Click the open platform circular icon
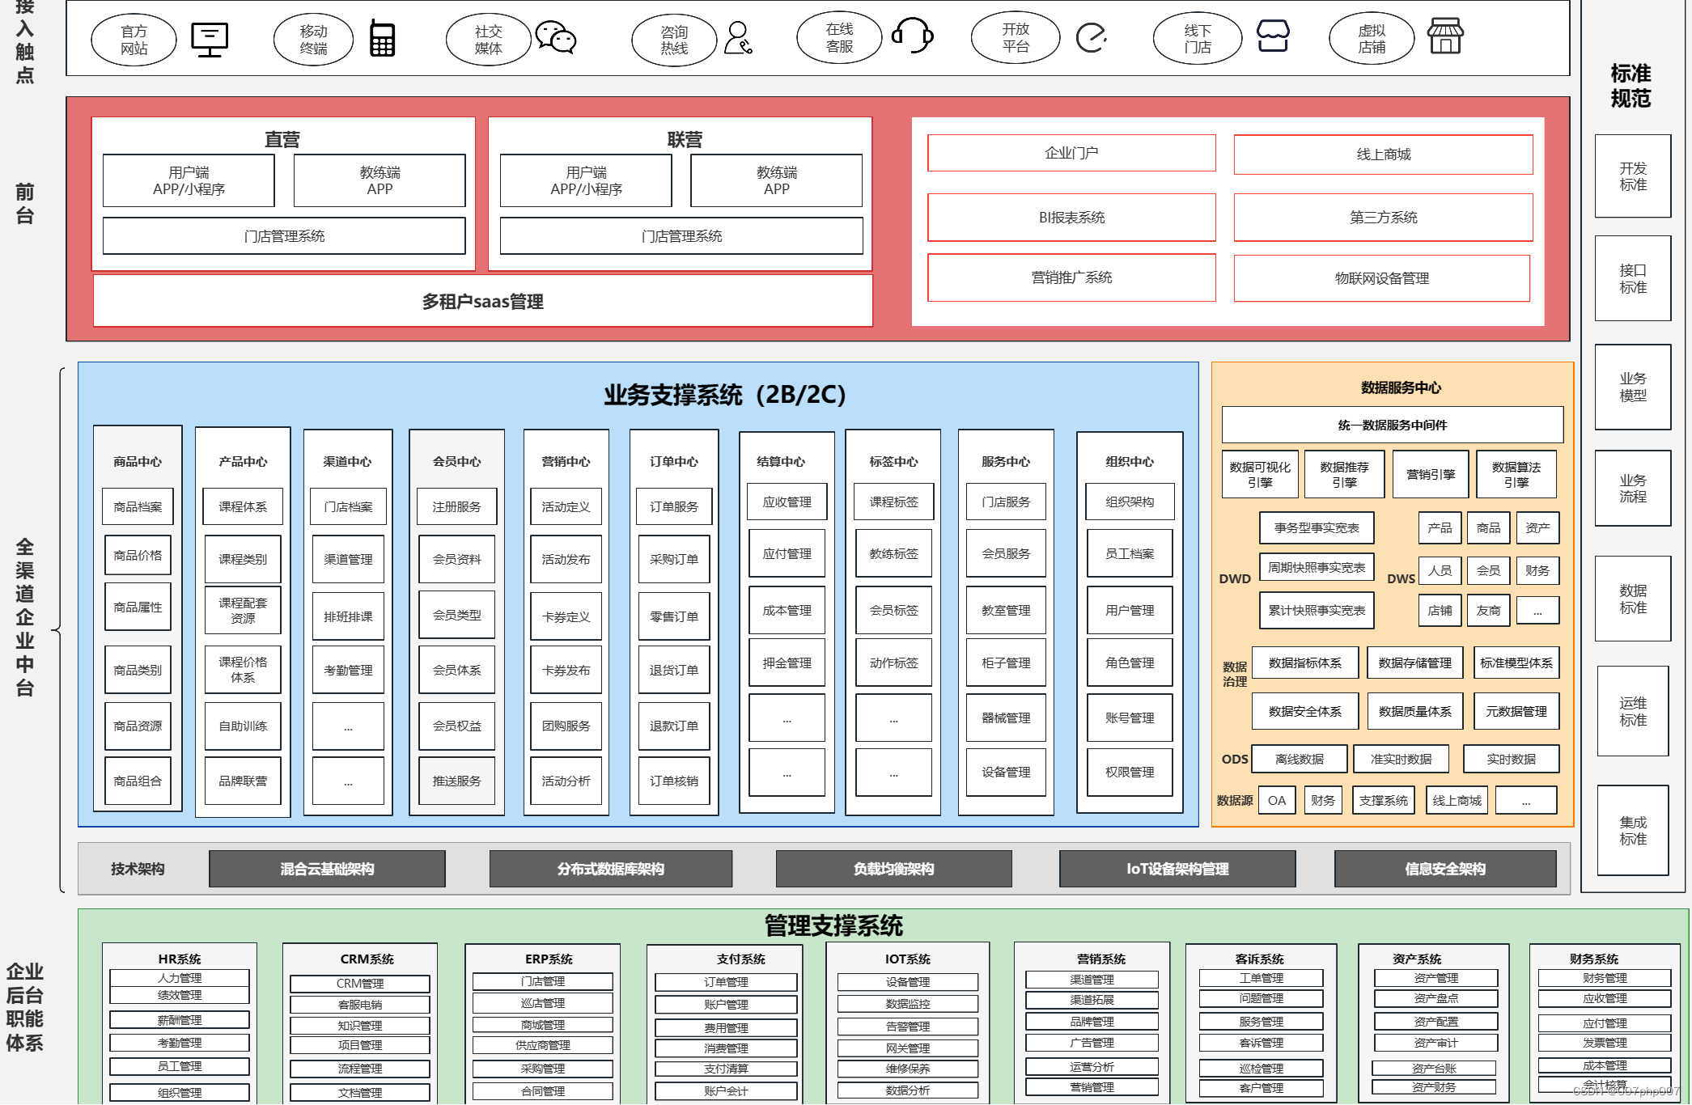The width and height of the screenshot is (1692, 1105). (1091, 37)
